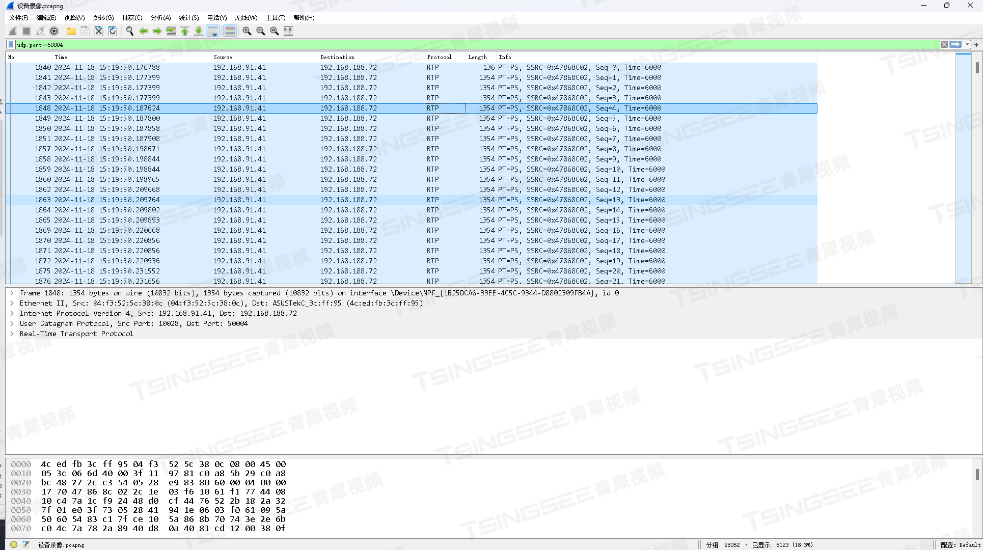The image size is (983, 550).
Task: Zoom in the packet text
Action: pyautogui.click(x=247, y=31)
